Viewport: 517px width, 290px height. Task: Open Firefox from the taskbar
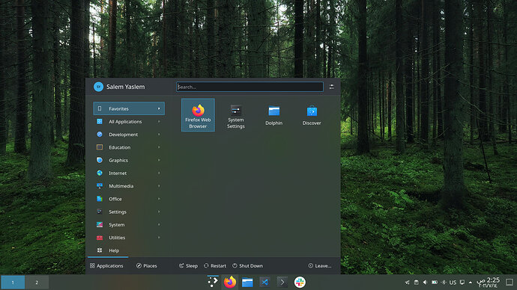click(x=230, y=282)
